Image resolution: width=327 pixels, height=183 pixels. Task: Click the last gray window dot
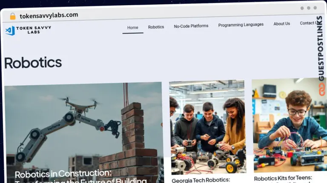[x=315, y=8]
